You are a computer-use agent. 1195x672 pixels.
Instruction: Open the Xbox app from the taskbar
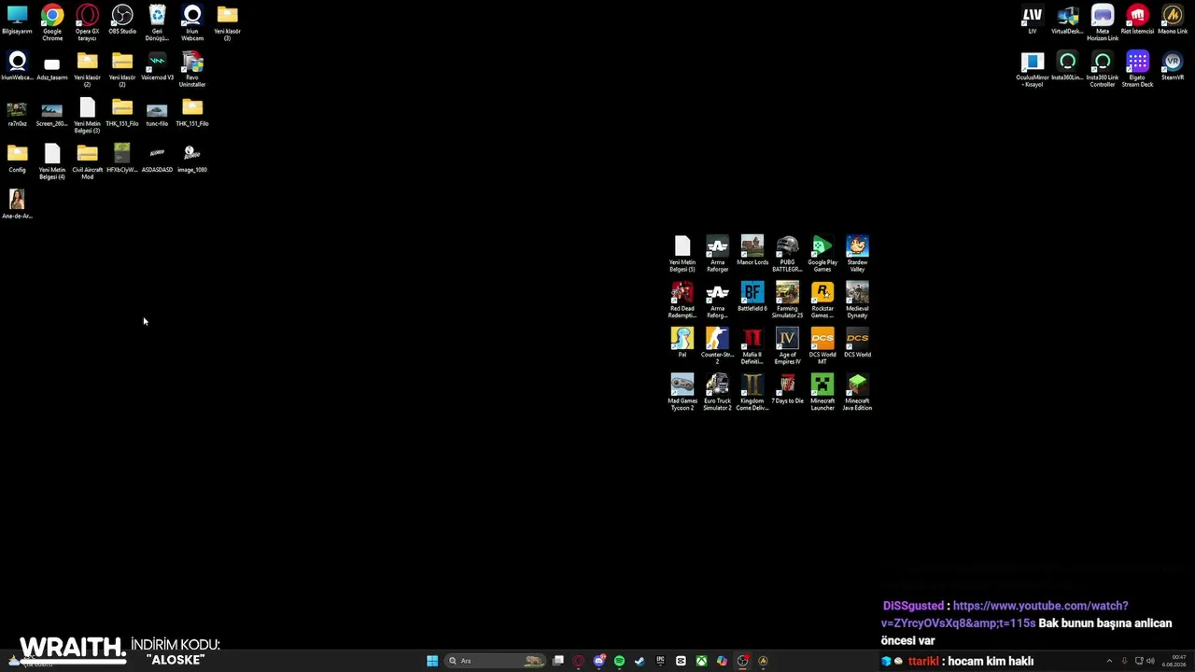point(701,661)
